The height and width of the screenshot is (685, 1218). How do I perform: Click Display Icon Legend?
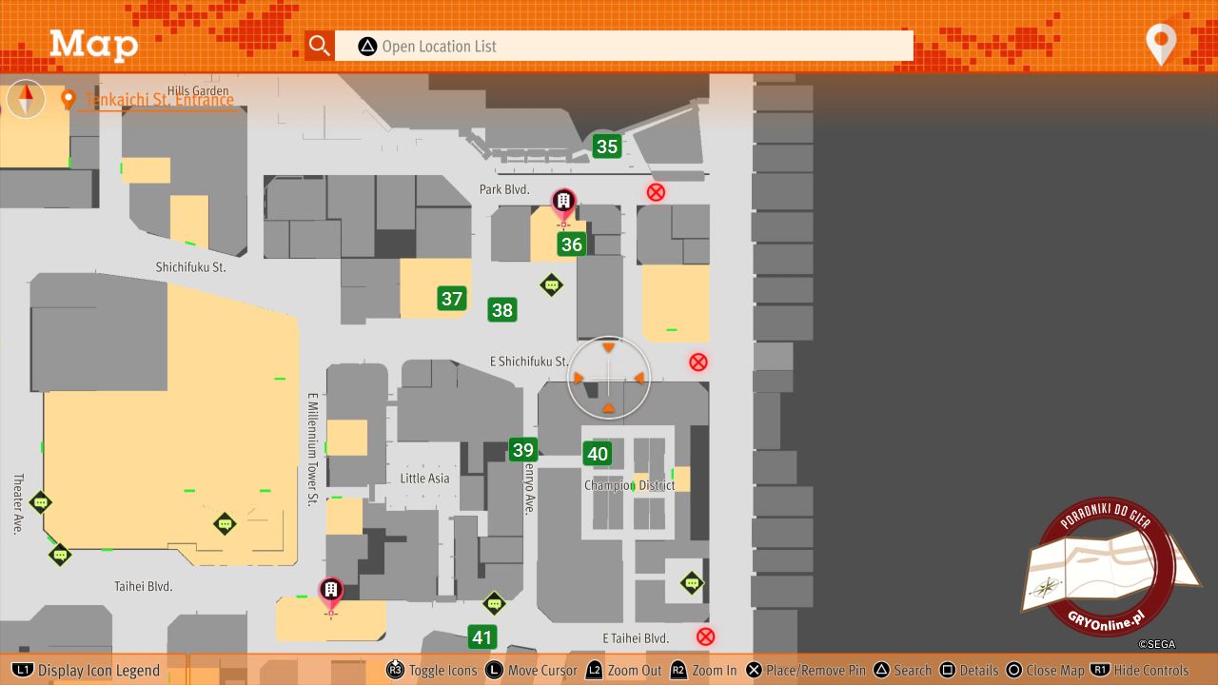pos(88,670)
